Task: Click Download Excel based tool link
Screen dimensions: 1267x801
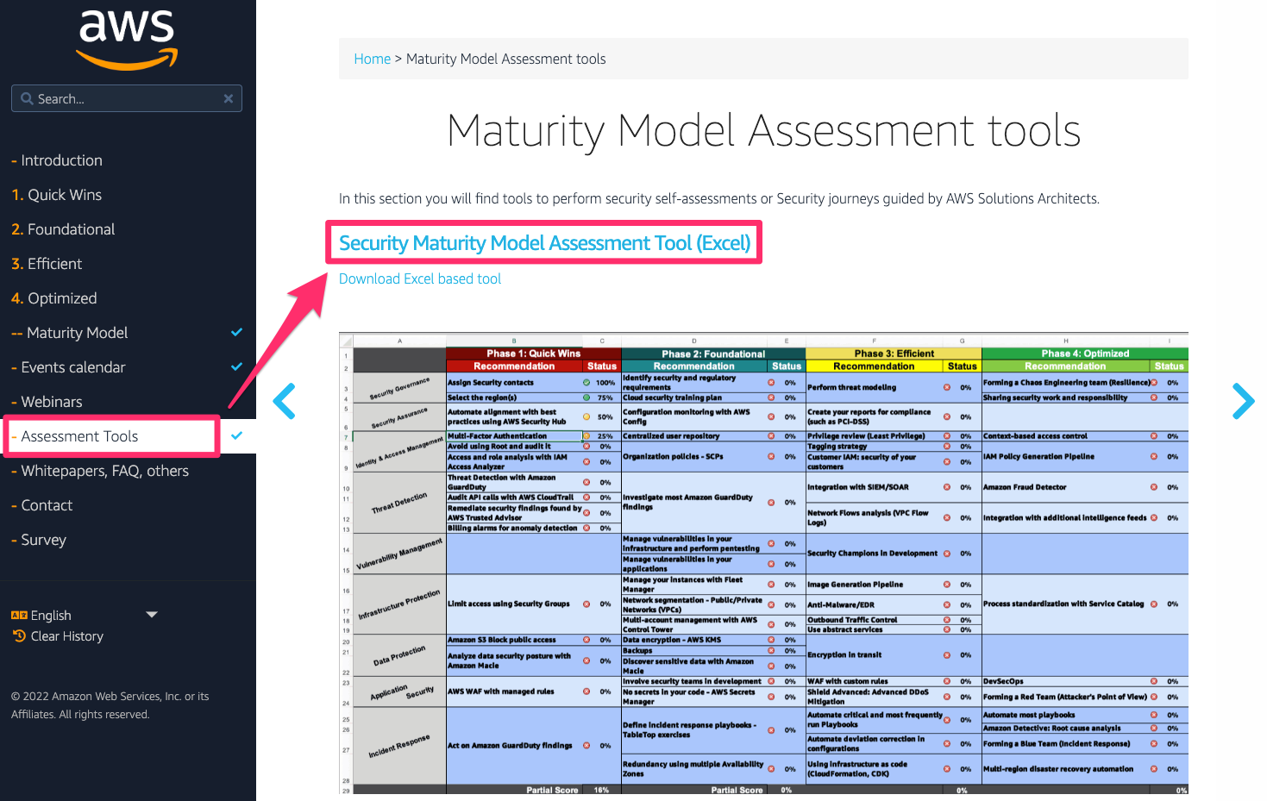Action: tap(420, 279)
